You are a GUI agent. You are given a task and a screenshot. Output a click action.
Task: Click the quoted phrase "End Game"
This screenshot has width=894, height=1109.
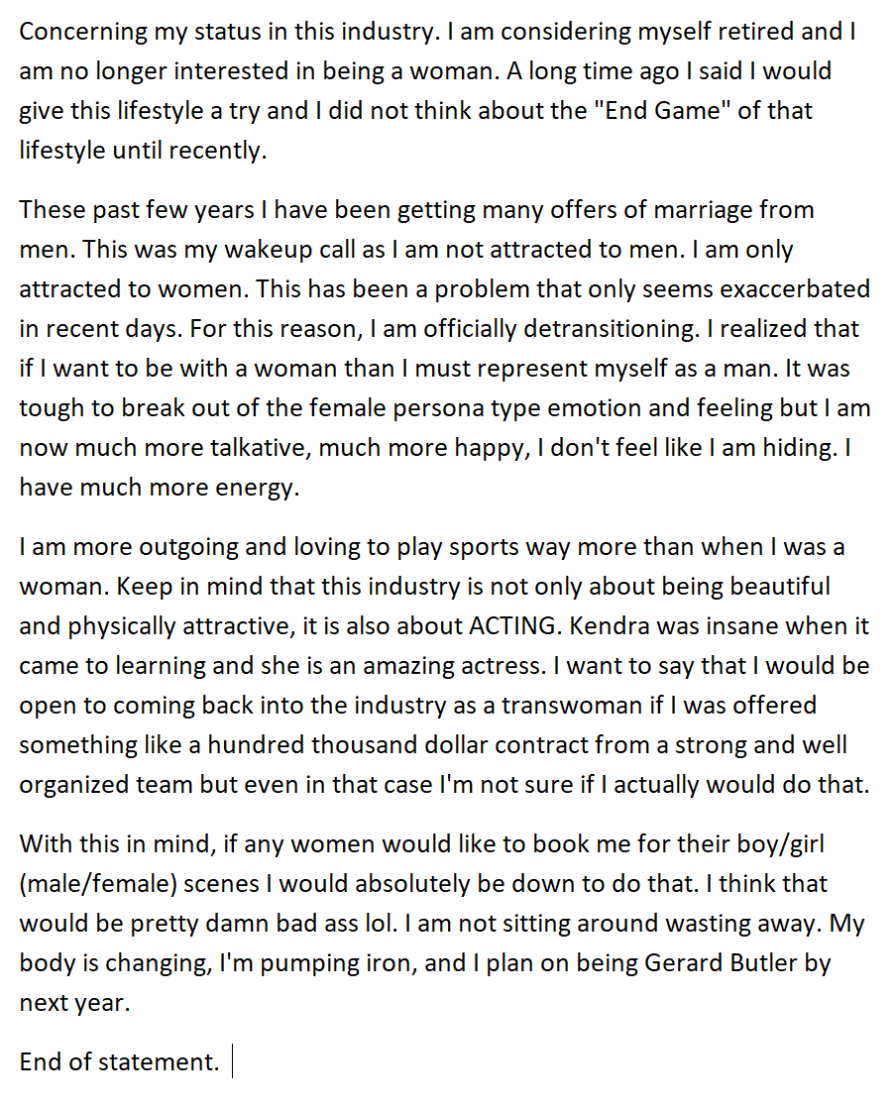pyautogui.click(x=658, y=111)
